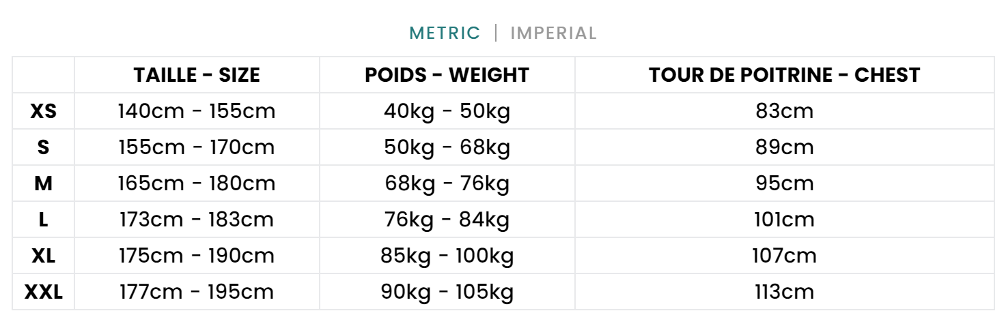Click the 173cm - 183cm height cell
The height and width of the screenshot is (326, 1006).
coord(197,220)
